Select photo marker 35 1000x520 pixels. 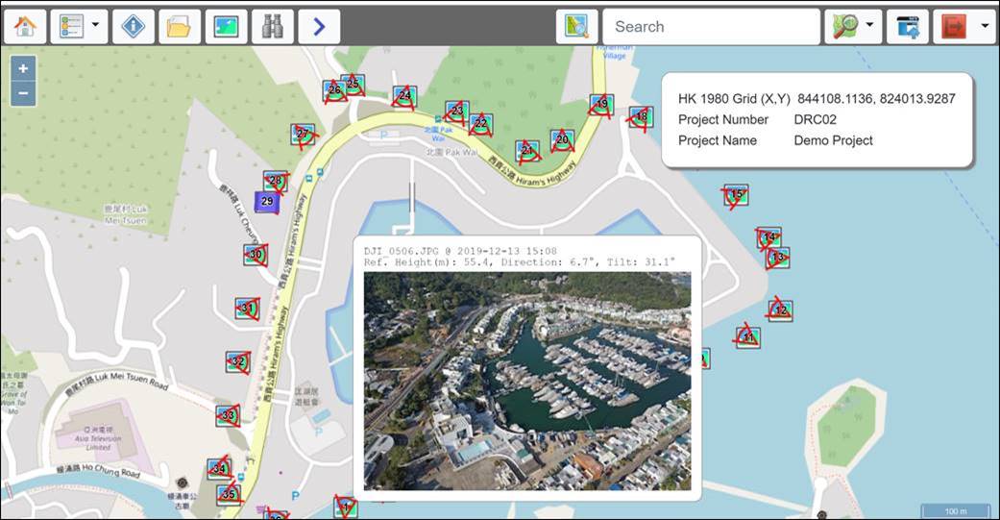tap(229, 494)
